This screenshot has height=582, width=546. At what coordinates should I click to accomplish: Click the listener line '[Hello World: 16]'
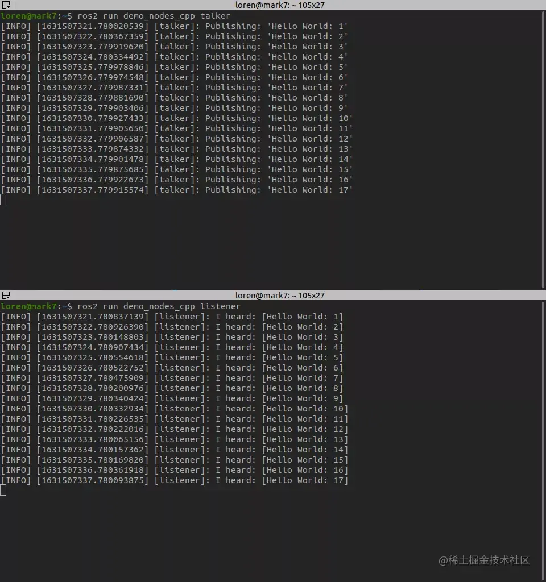tap(175, 470)
